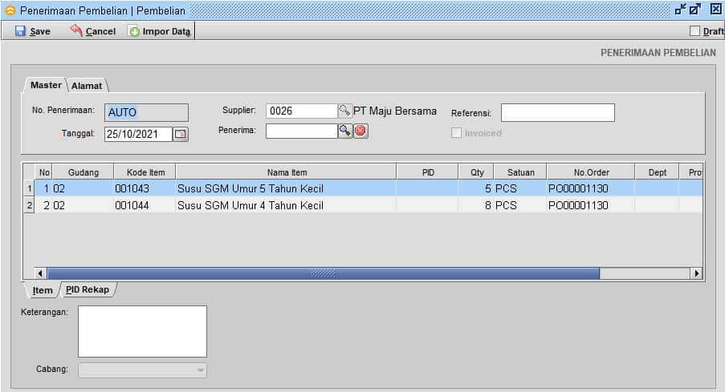Focus the Keterangan text area
The height and width of the screenshot is (392, 725).
tap(142, 331)
